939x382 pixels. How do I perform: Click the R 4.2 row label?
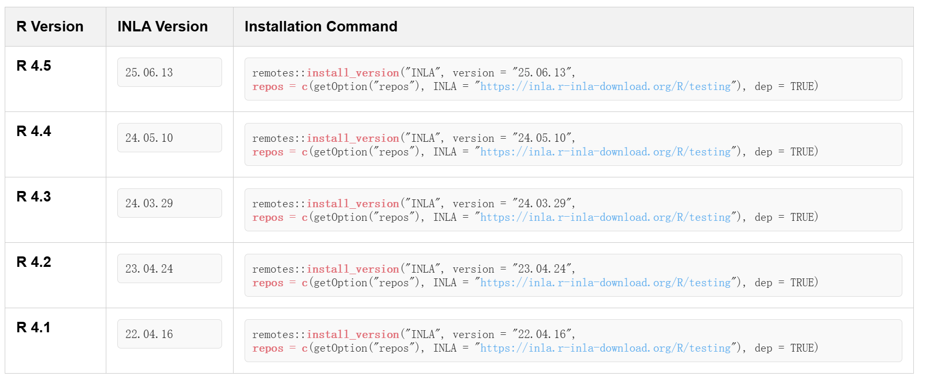click(34, 262)
